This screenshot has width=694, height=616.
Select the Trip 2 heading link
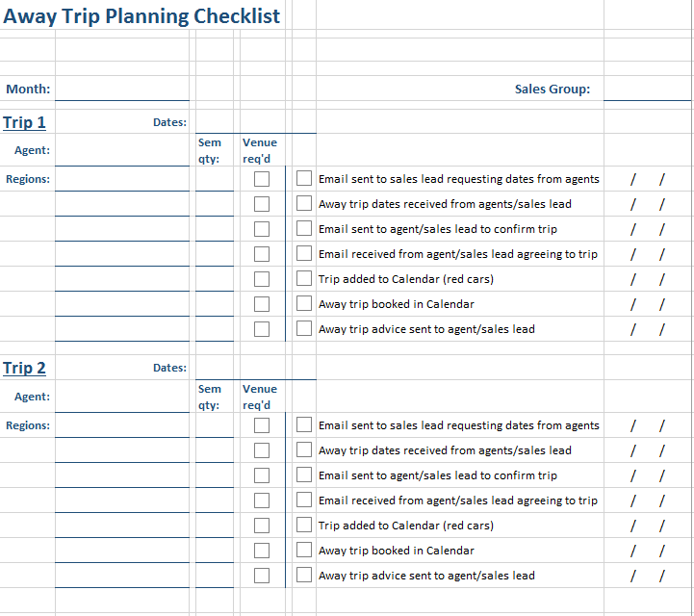(24, 368)
